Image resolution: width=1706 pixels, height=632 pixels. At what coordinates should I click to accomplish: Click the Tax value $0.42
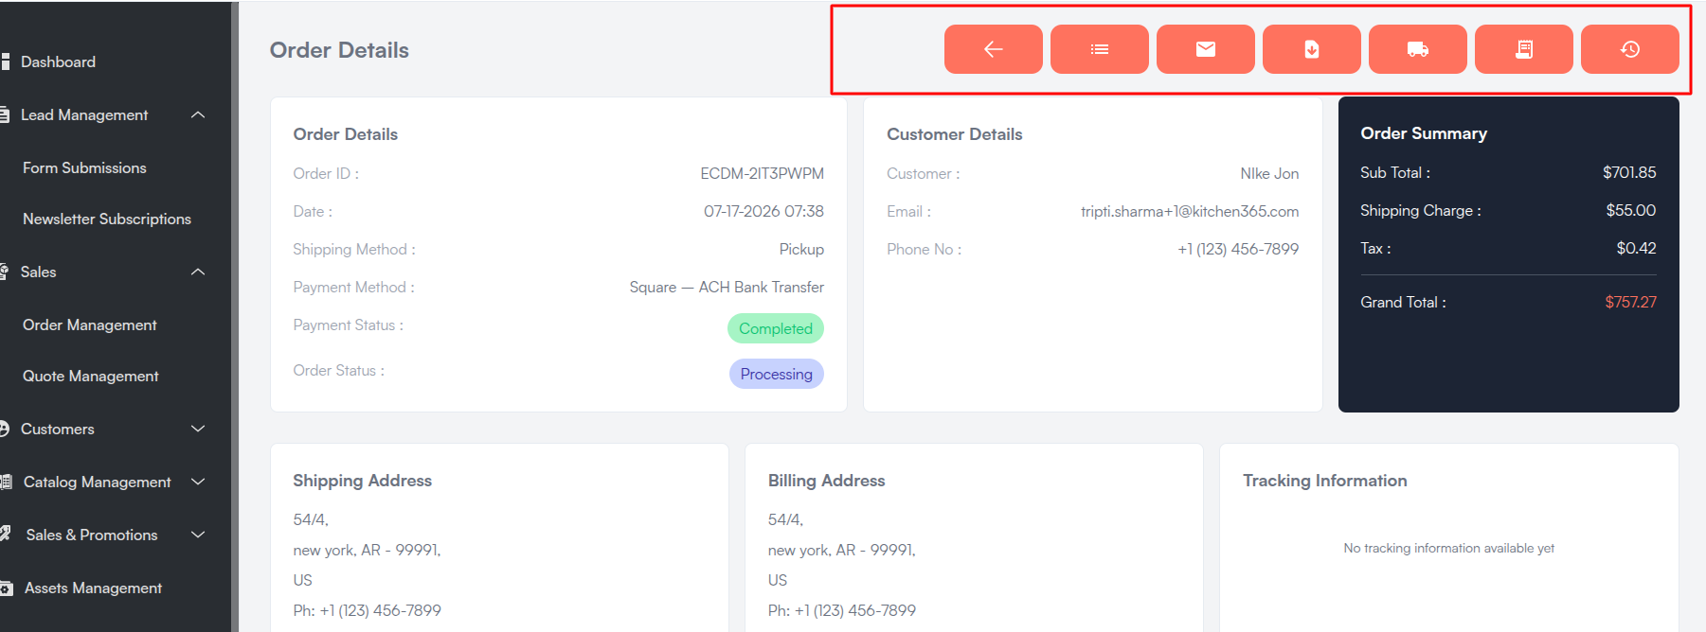coord(1636,248)
